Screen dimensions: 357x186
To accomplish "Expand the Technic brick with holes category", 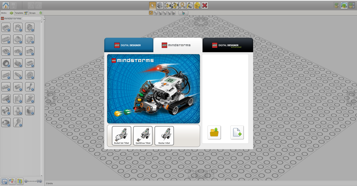I will 6,39.
